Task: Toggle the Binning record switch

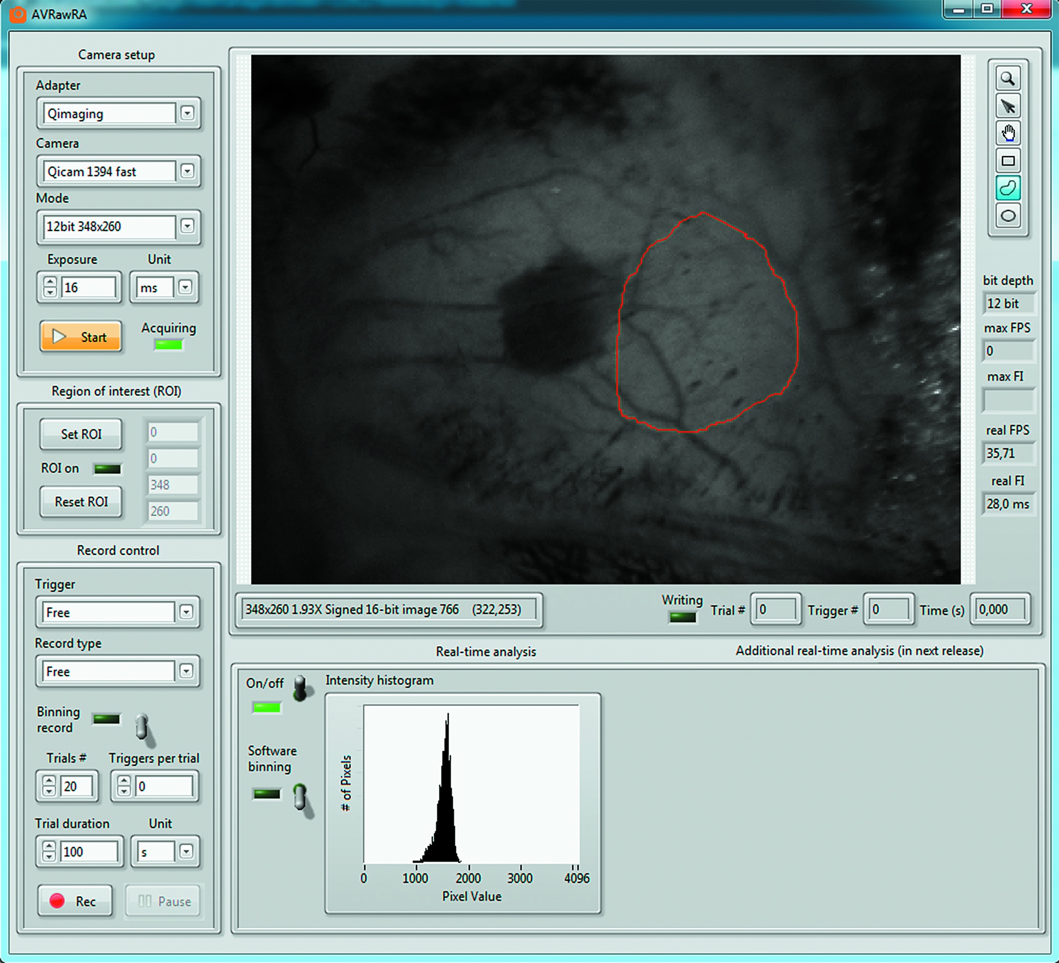Action: [142, 727]
